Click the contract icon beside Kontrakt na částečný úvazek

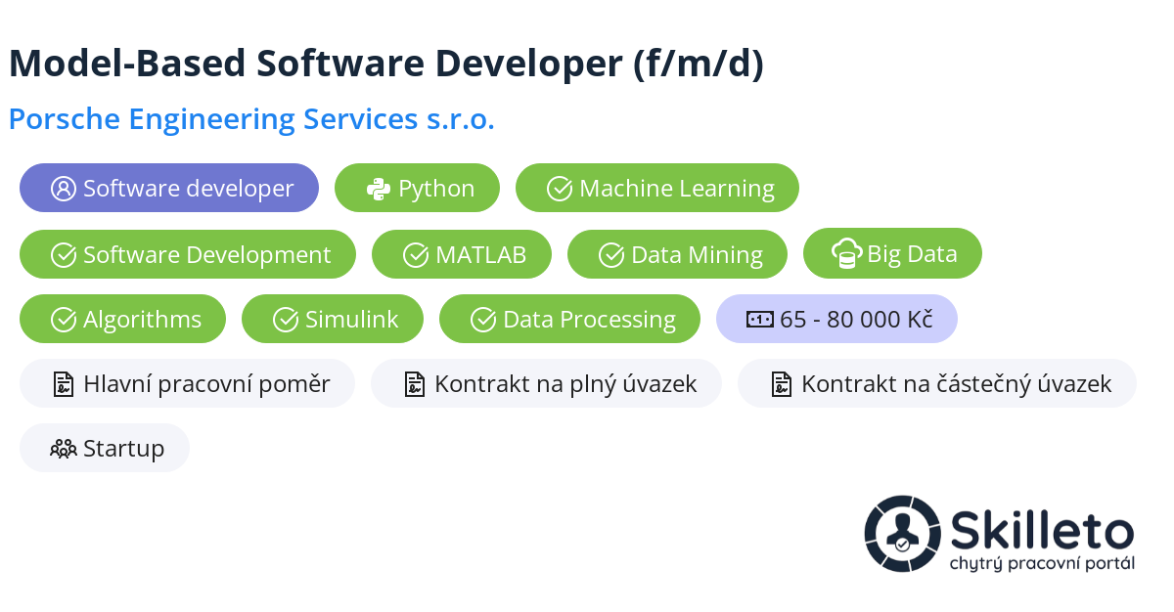point(781,384)
